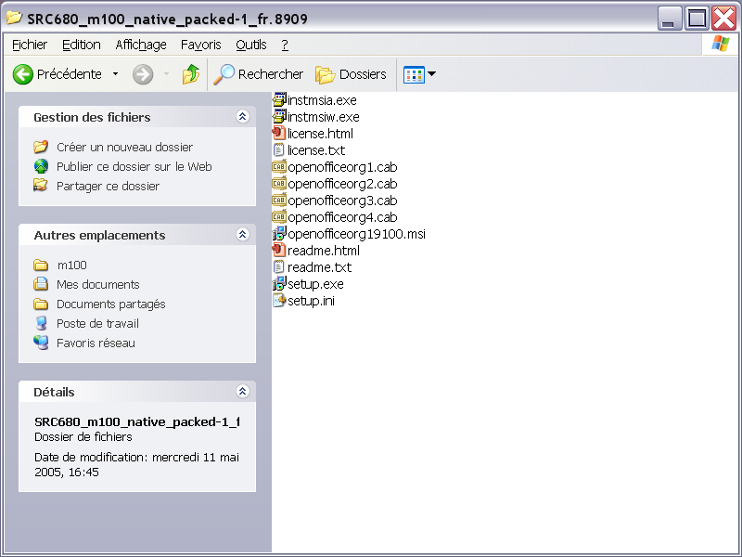
Task: Click the green Up folder icon
Action: click(191, 74)
